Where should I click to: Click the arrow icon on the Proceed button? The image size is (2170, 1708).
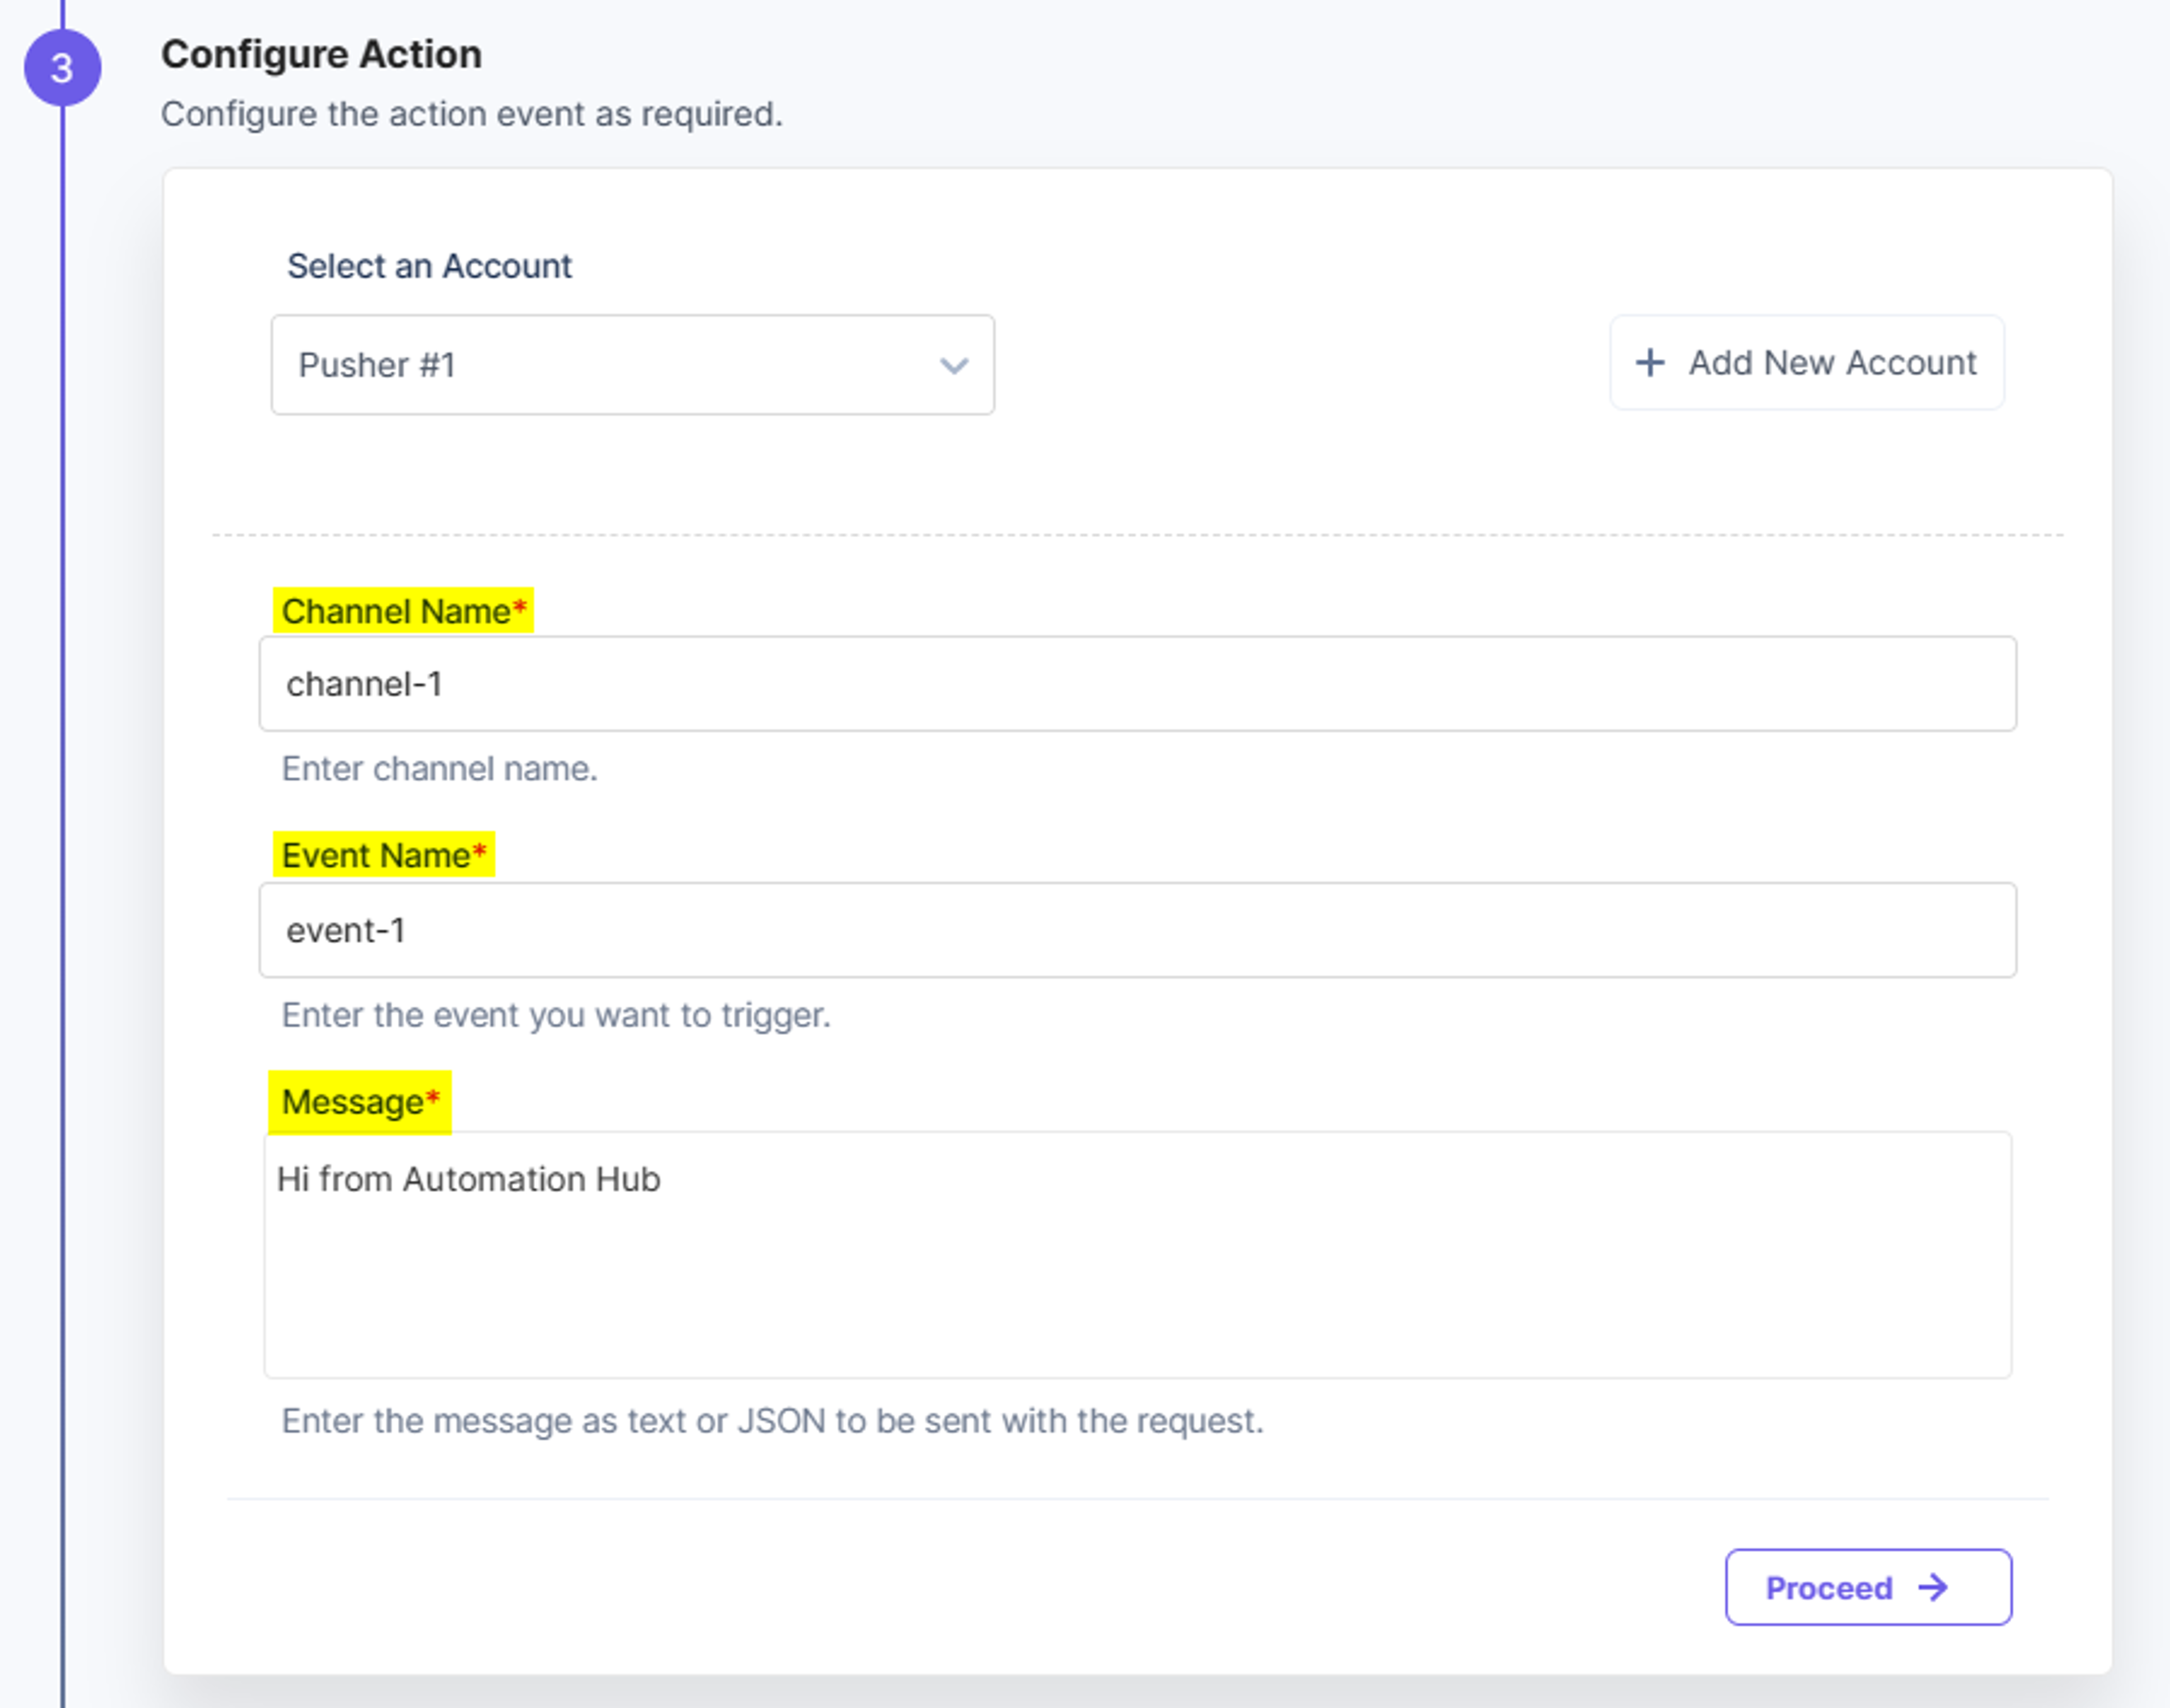click(1933, 1587)
